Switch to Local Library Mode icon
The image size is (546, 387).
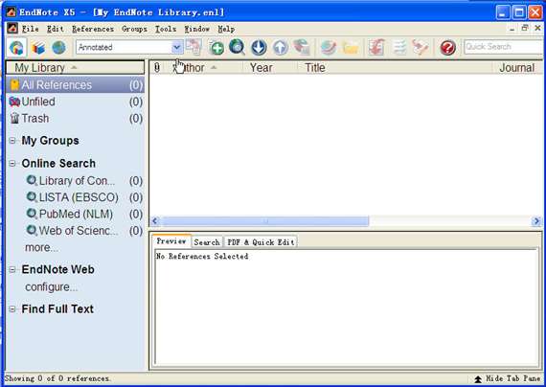click(37, 48)
